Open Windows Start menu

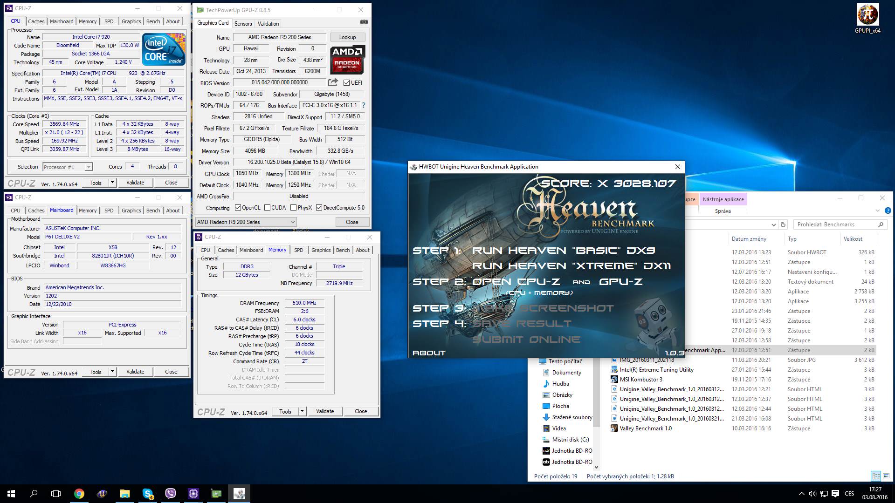click(x=11, y=494)
